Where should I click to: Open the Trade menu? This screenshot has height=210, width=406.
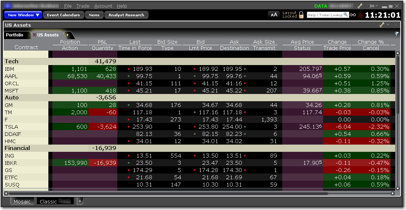pos(83,6)
